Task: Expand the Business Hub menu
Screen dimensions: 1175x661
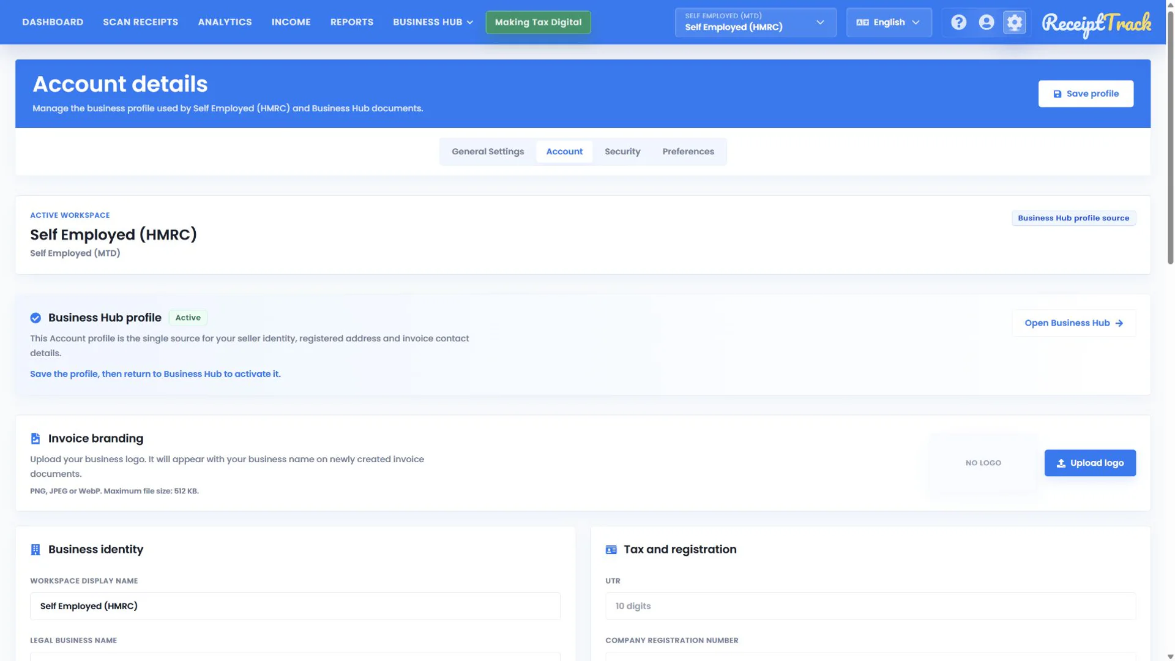Action: [x=433, y=22]
